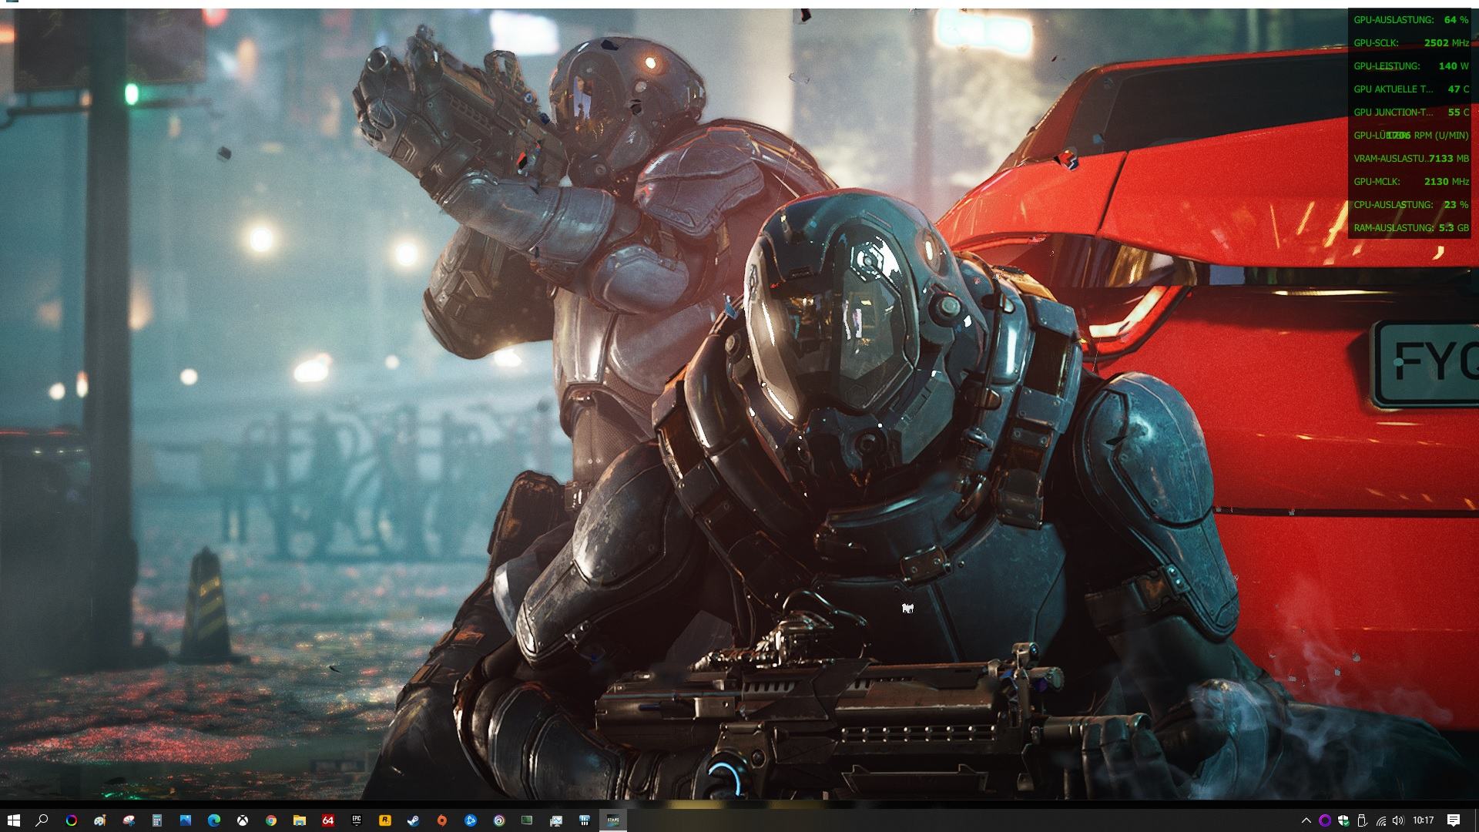Open the AIDA64 red 64 icon
1479x832 pixels.
pos(327,820)
